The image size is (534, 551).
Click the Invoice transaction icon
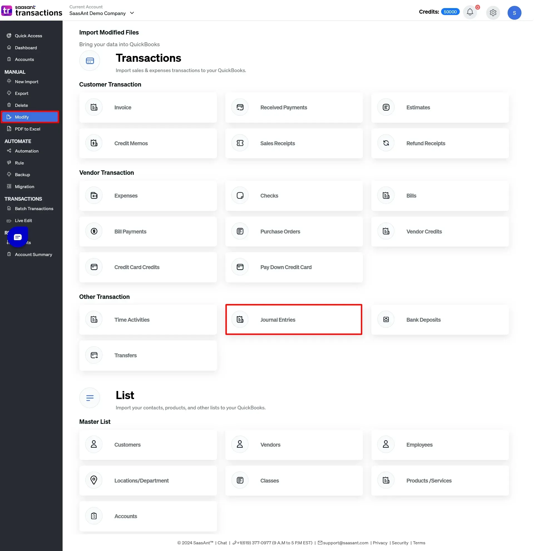[93, 107]
